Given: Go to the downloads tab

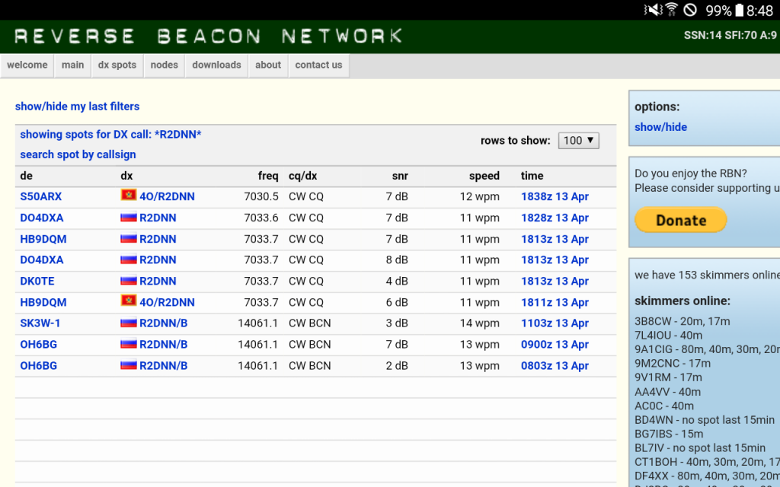Looking at the screenshot, I should pos(216,65).
